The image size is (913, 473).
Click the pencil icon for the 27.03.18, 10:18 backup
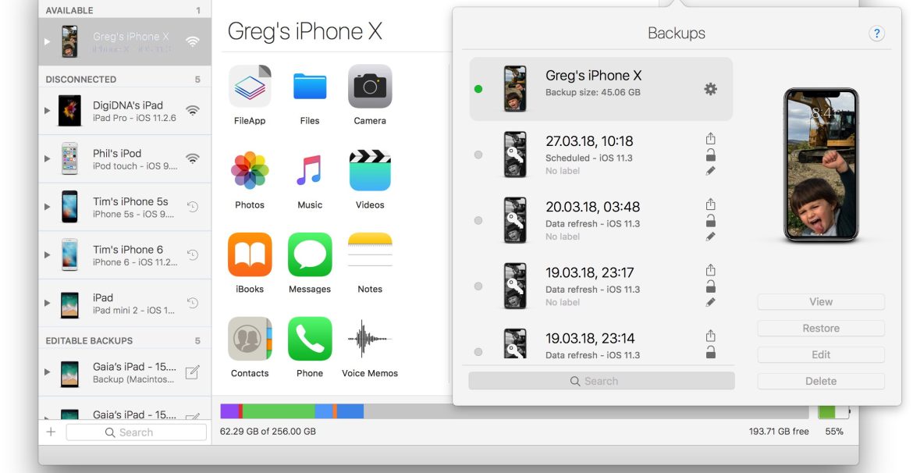(710, 171)
